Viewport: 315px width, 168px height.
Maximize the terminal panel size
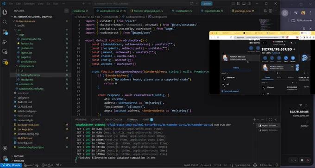coord(271,119)
